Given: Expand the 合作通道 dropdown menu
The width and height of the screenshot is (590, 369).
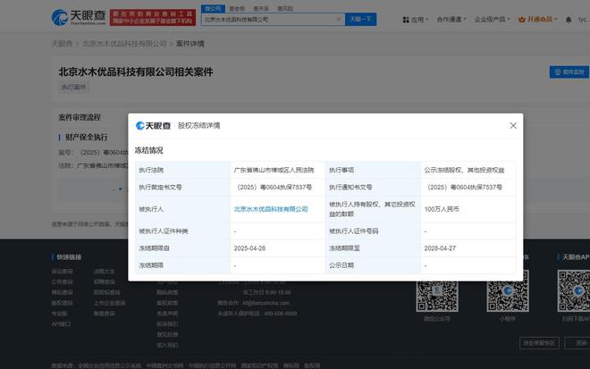Looking at the screenshot, I should [453, 18].
